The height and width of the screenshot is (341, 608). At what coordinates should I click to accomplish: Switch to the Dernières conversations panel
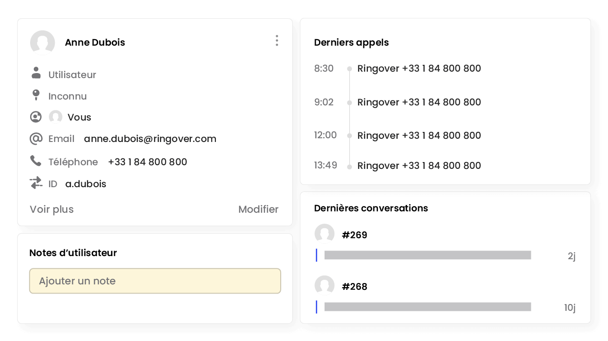(371, 208)
